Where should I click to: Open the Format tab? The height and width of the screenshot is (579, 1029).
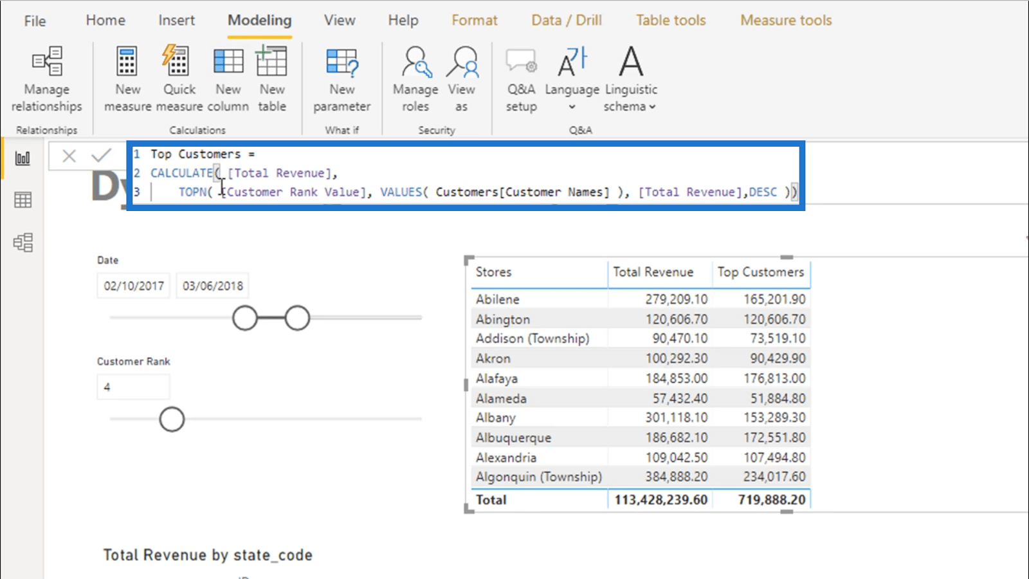(x=475, y=20)
